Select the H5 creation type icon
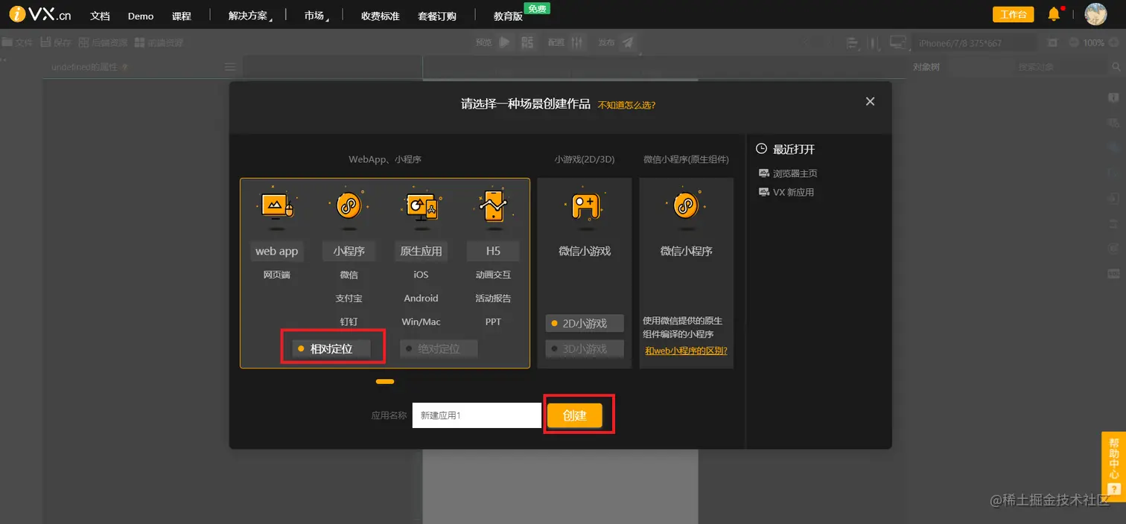 pos(493,208)
